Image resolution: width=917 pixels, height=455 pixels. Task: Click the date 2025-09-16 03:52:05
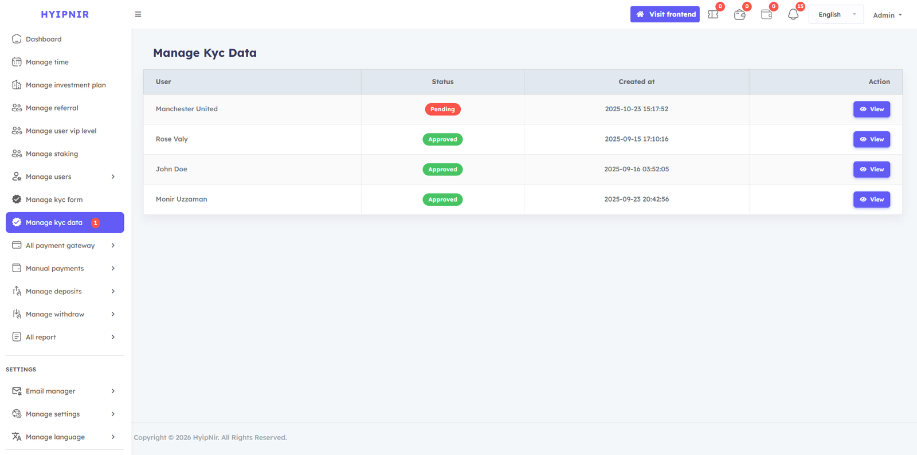(636, 169)
